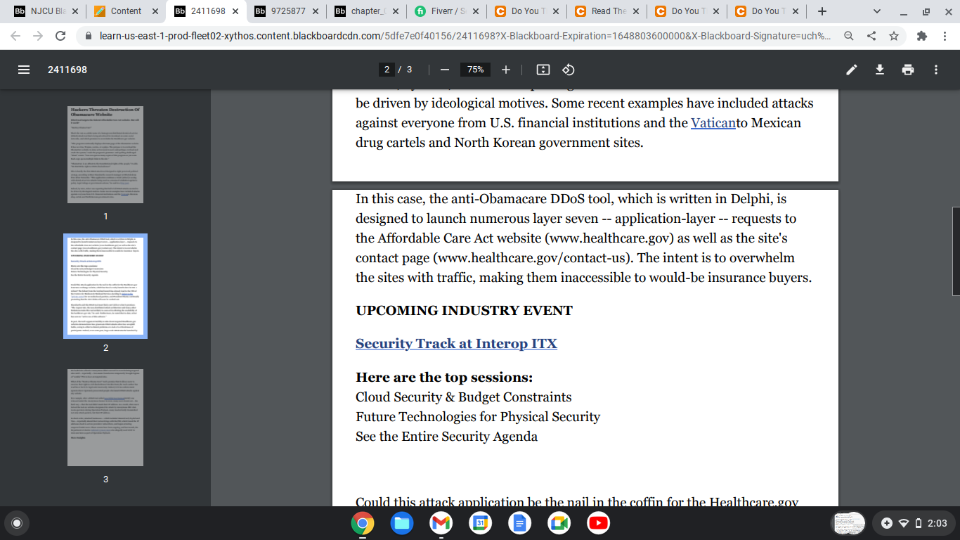The width and height of the screenshot is (960, 540).
Task: Open Google Calendar from the shelf
Action: [480, 523]
